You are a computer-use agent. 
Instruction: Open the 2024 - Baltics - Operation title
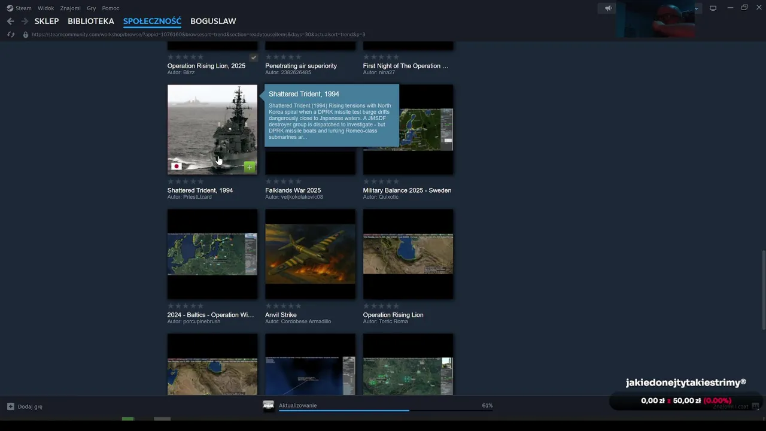tap(211, 315)
